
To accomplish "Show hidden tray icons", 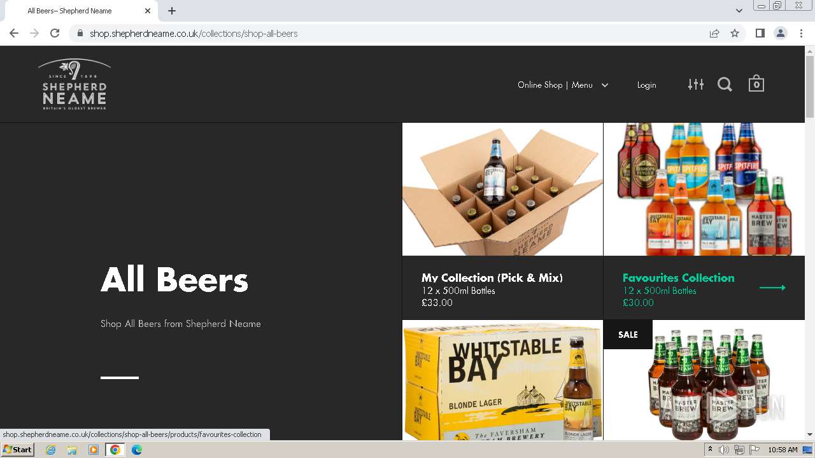I will (710, 450).
